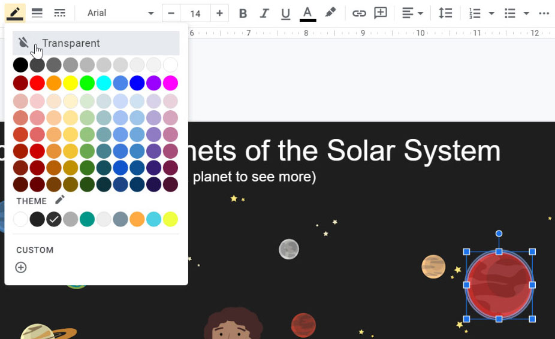Click the border color pencil icon
555x339 pixels.
pos(14,13)
